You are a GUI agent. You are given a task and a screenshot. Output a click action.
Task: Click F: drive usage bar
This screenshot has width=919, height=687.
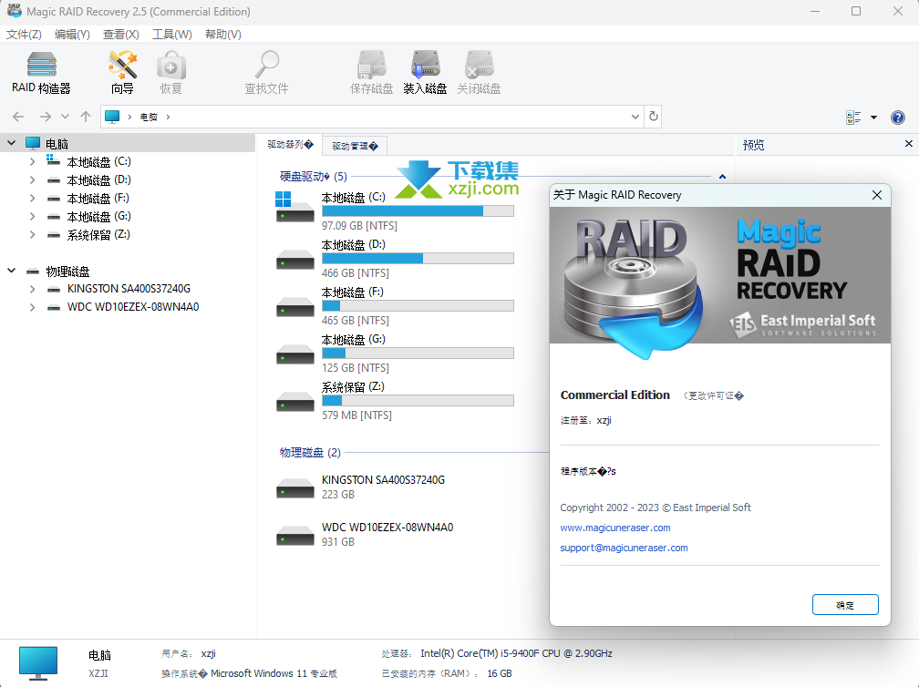[x=418, y=306]
